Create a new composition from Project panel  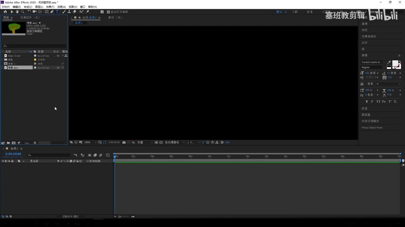coord(14,143)
